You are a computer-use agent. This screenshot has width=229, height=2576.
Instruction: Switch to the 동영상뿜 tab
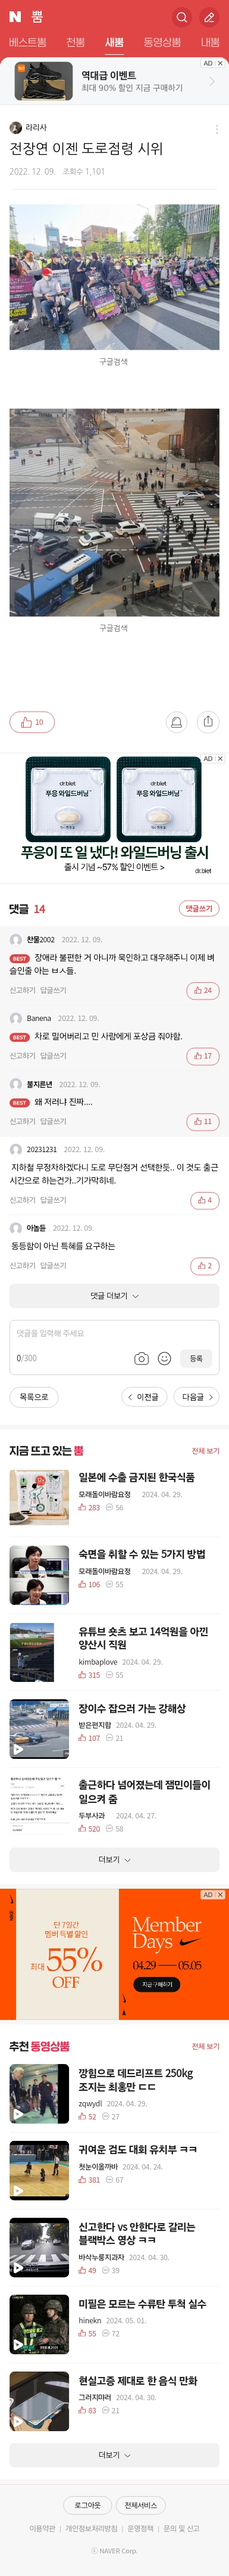point(162,42)
